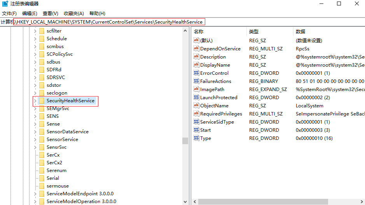
Task: Expand the SensorDataService key arrow
Action: click(35, 132)
